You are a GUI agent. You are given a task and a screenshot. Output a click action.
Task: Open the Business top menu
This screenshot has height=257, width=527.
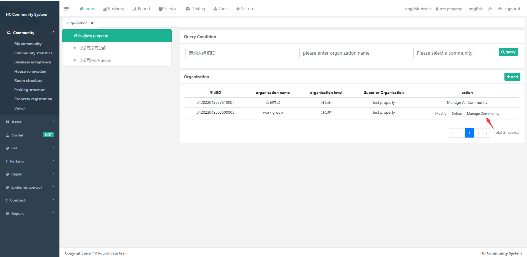click(x=113, y=9)
